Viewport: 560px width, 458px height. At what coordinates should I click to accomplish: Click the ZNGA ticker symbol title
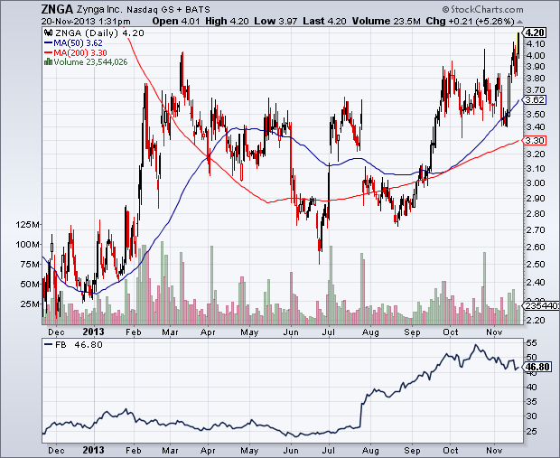[57, 9]
